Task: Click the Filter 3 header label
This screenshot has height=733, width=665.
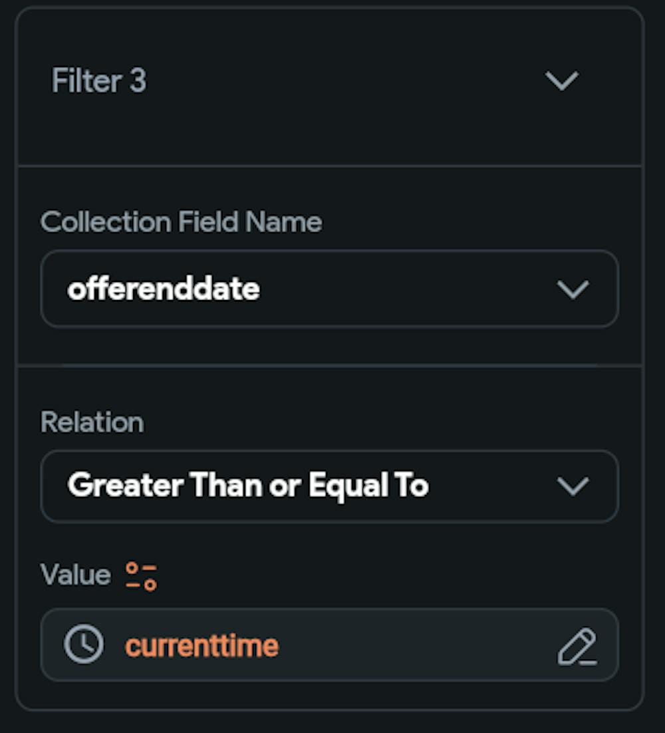Action: pyautogui.click(x=97, y=81)
